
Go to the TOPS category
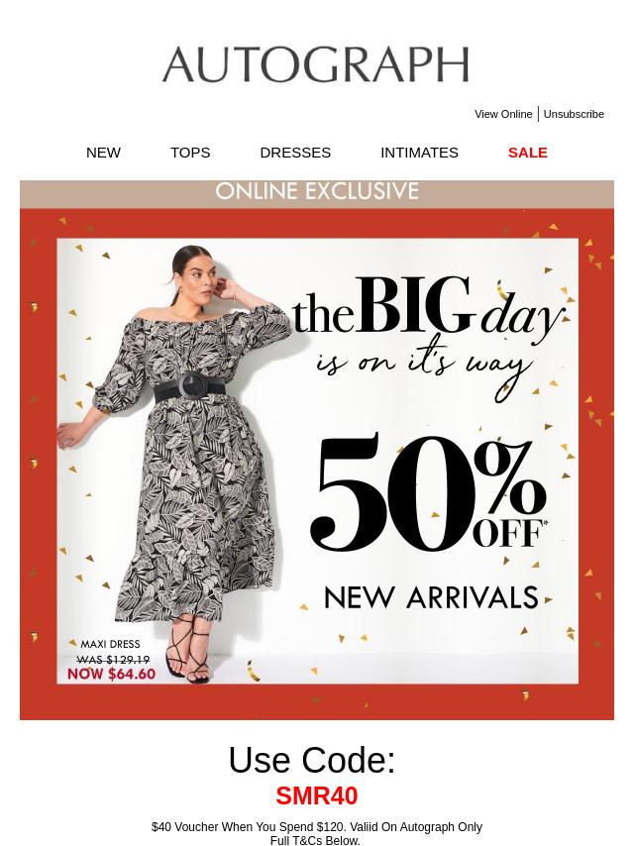tap(190, 153)
